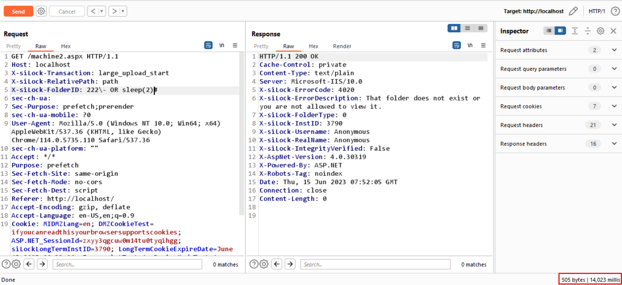Jump to previous Response search match

point(277,264)
